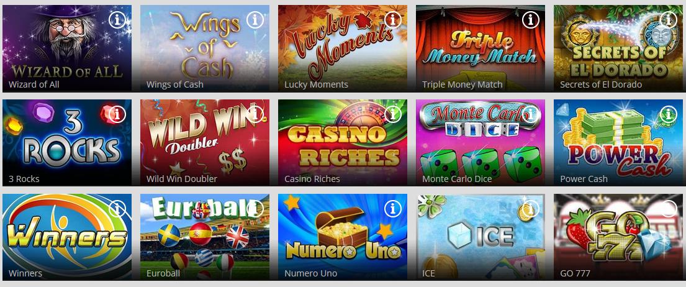Click the Lucky Moments info icon
Screen dimensions: 686x287
tap(393, 20)
